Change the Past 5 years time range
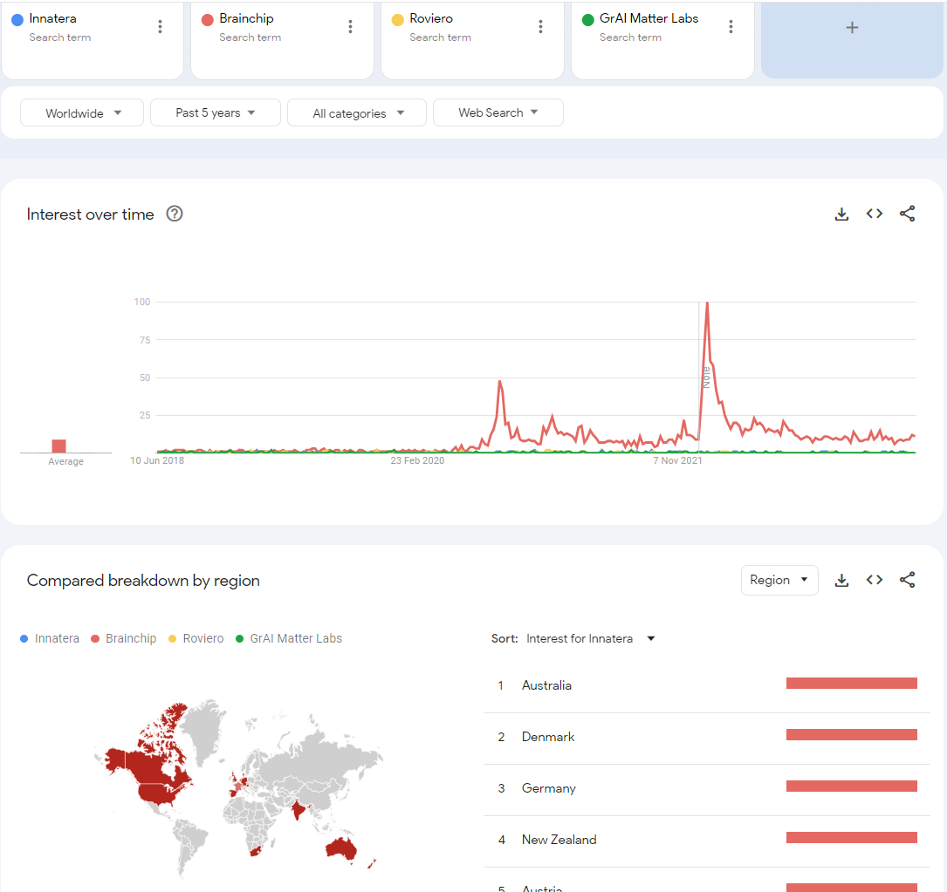947x892 pixels. click(216, 112)
